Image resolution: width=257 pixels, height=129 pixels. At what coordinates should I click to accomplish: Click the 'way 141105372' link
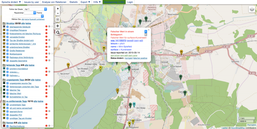118,41
